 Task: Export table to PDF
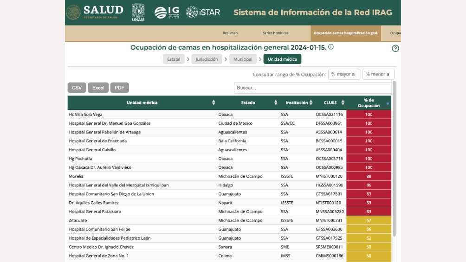point(119,88)
